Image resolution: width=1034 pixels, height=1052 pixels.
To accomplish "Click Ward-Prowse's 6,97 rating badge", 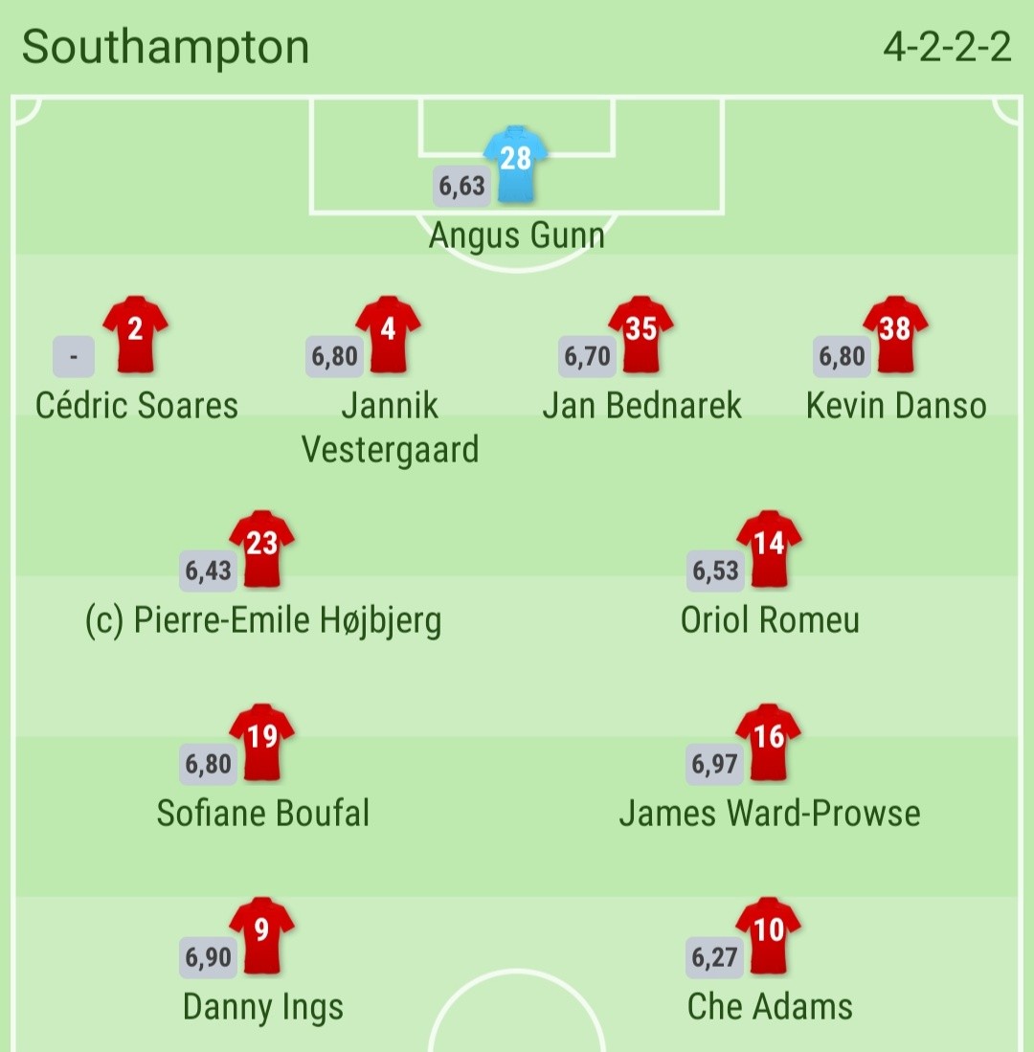I will 714,765.
